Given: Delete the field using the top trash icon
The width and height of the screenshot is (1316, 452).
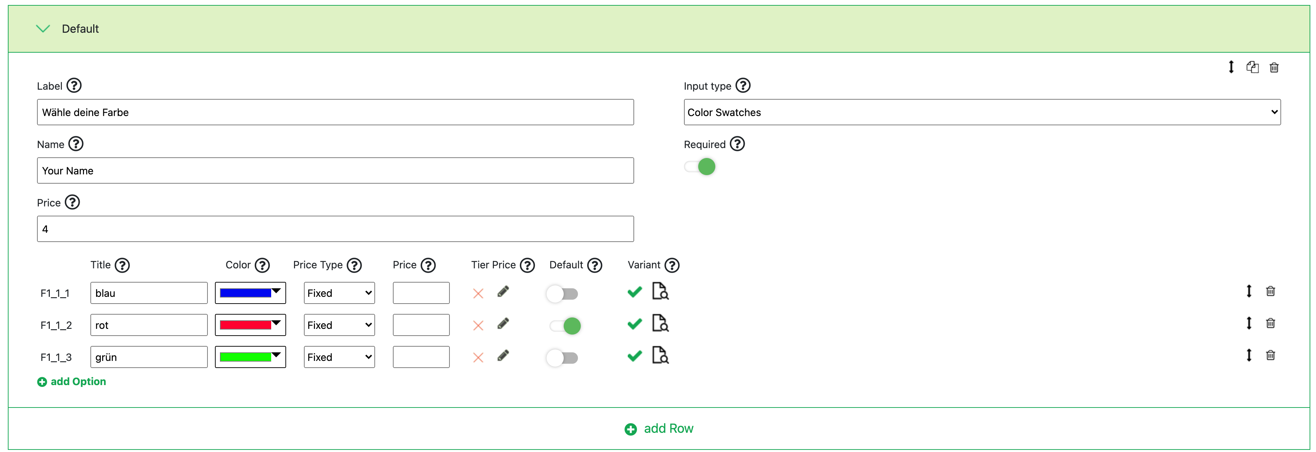Looking at the screenshot, I should tap(1274, 67).
